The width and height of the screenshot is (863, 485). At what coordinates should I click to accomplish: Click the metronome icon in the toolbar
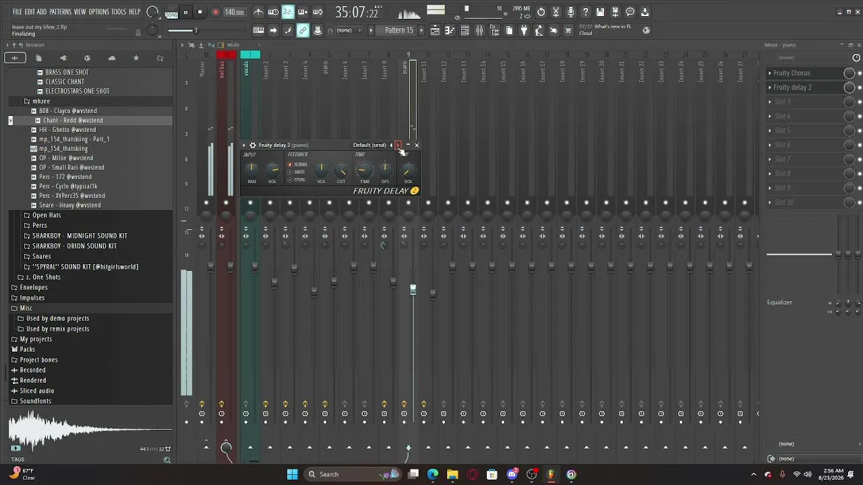pyautogui.click(x=258, y=12)
